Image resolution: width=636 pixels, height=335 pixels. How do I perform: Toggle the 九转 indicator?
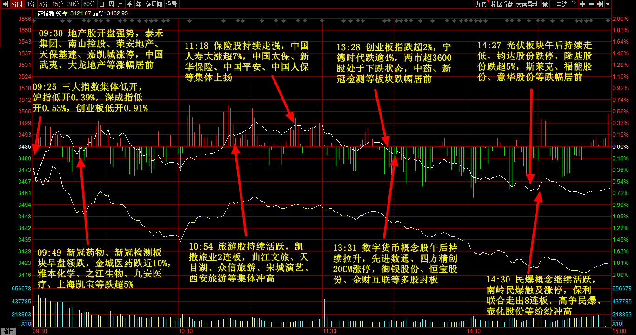[481, 4]
